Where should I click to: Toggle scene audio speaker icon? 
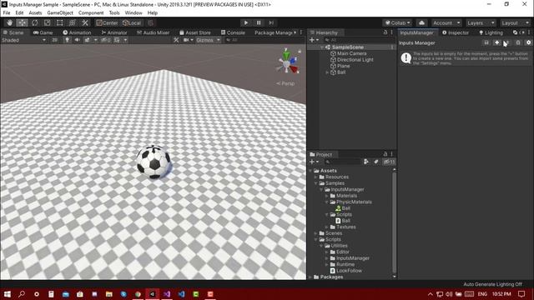coord(78,40)
